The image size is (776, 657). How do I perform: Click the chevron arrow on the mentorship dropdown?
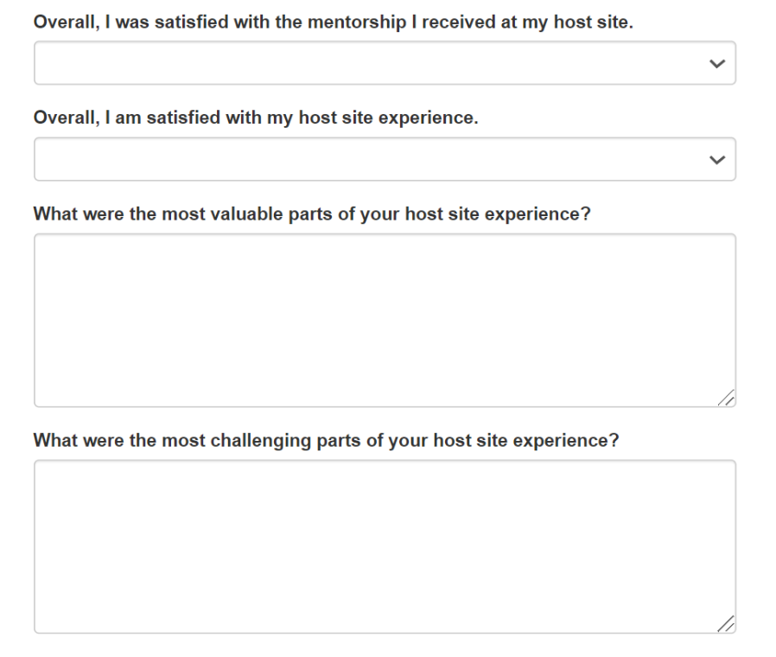pos(716,63)
